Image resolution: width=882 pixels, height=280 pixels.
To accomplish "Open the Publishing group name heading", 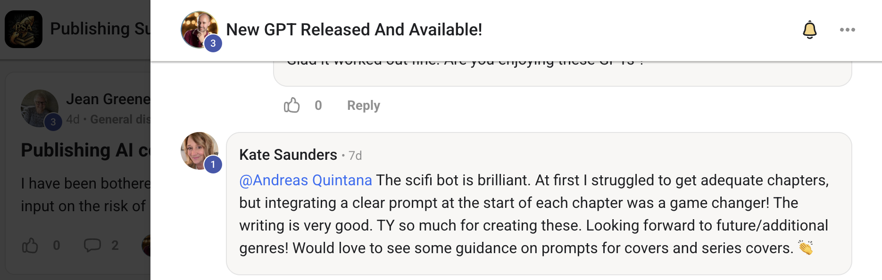I will 100,29.
